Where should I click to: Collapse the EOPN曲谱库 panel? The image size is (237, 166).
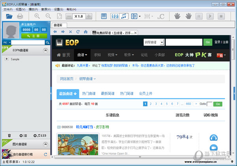tap(45, 51)
